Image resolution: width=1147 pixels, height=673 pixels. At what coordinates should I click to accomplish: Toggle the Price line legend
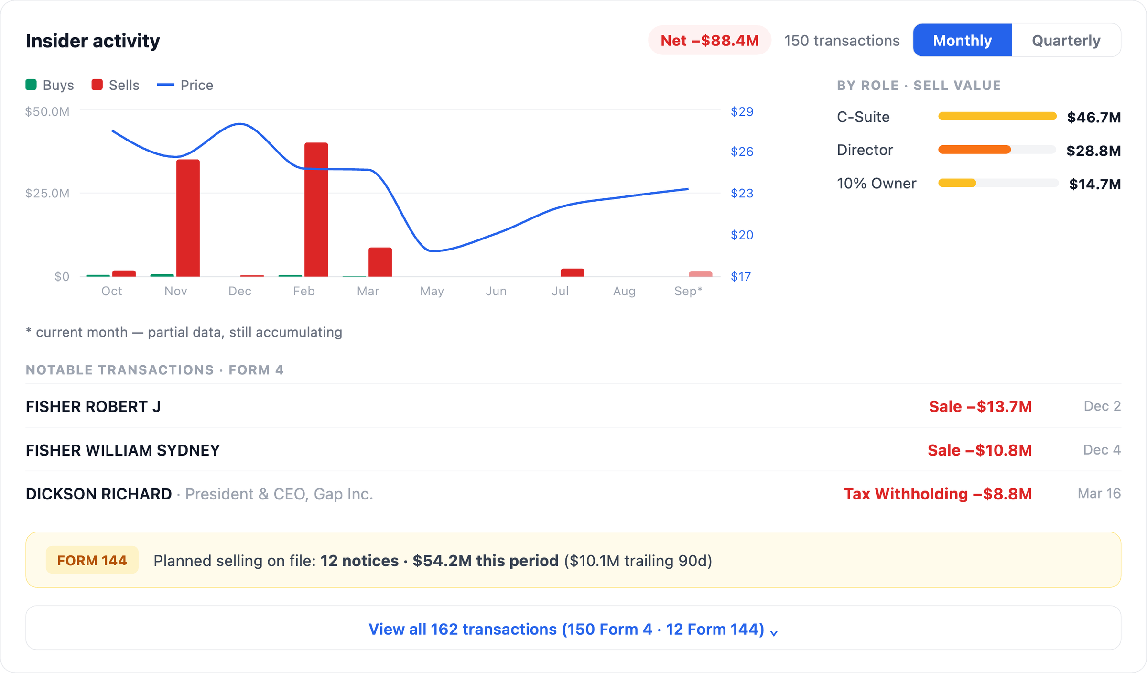click(185, 85)
